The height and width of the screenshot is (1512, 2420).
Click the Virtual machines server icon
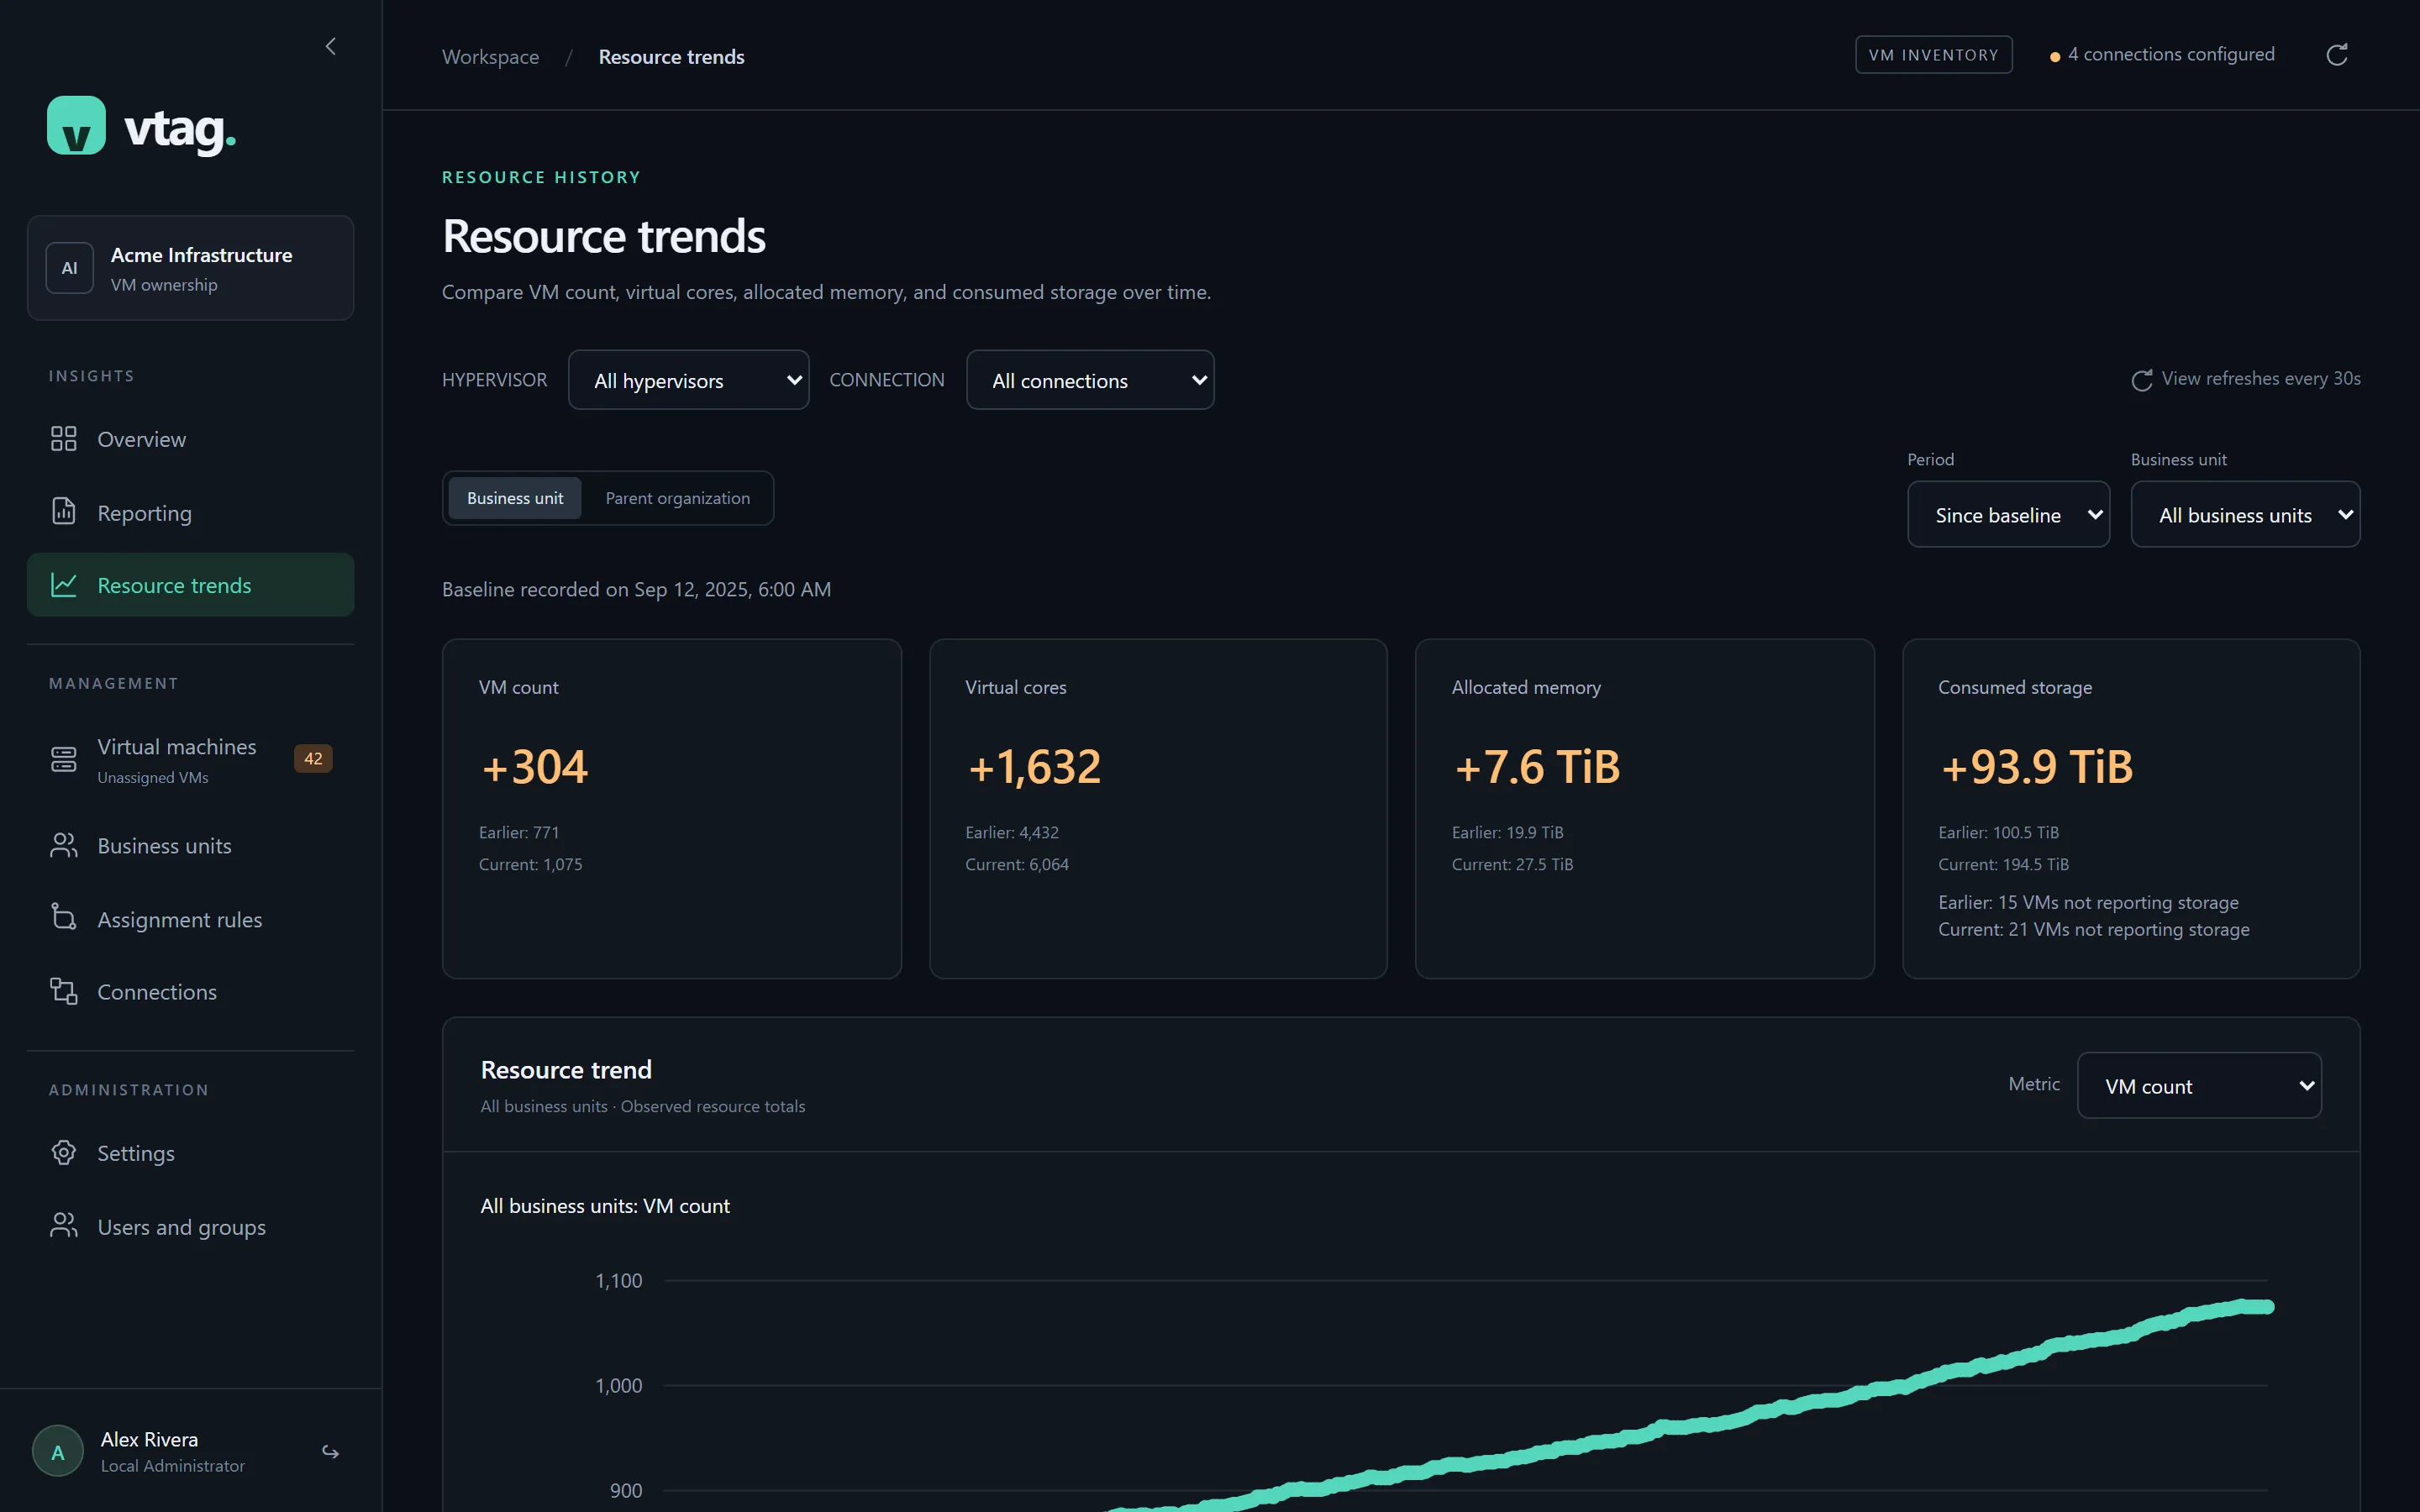(x=64, y=759)
